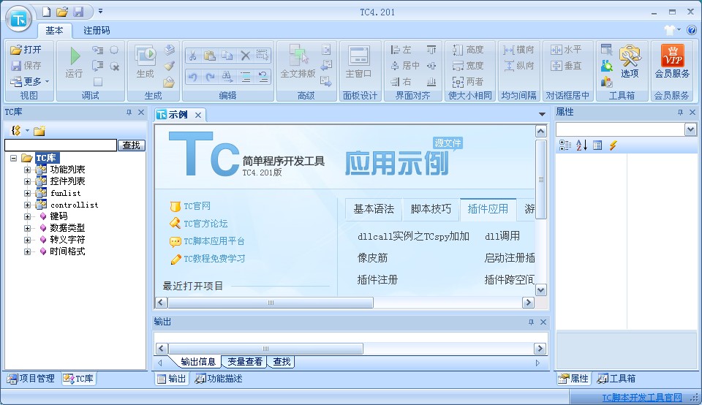Open the TC官方论坛 link
702x405 pixels.
tap(205, 223)
